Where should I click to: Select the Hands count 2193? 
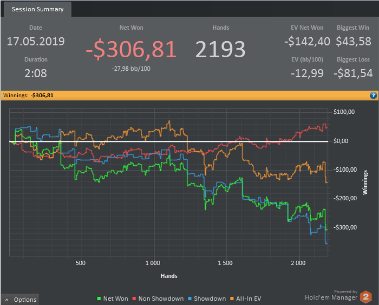(220, 49)
